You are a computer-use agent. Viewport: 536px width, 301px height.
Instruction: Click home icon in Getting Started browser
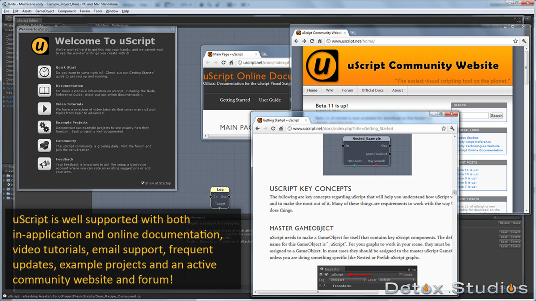pyautogui.click(x=281, y=128)
